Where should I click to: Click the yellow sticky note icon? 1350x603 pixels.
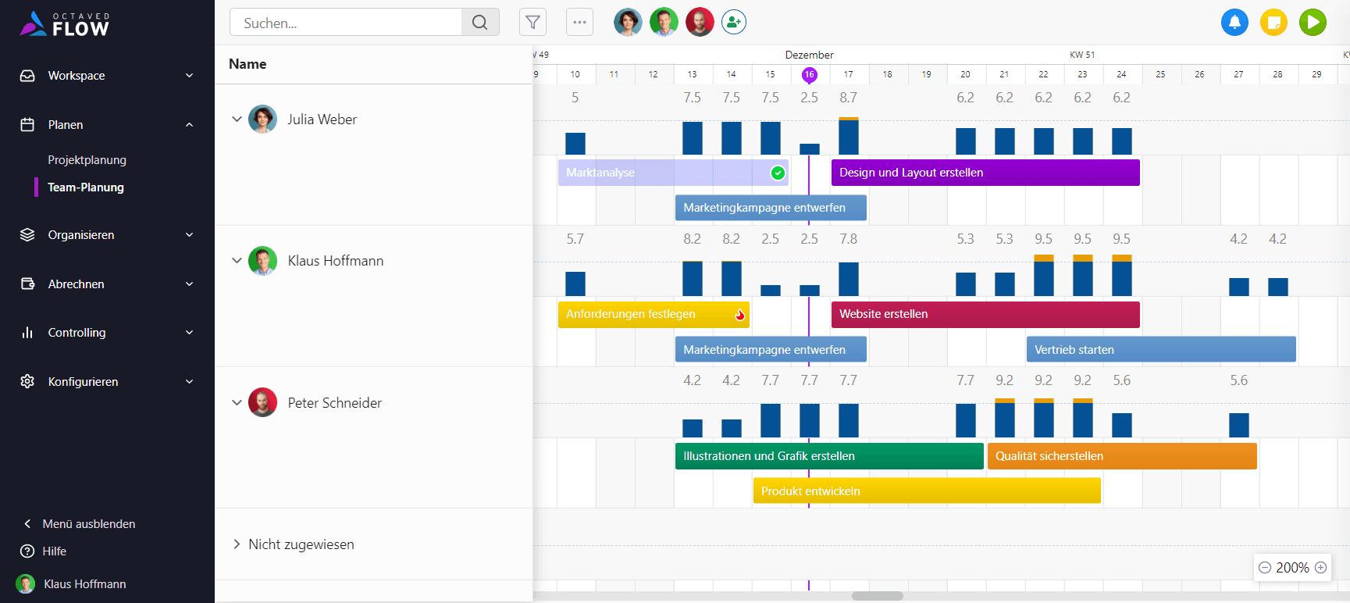(x=1273, y=23)
